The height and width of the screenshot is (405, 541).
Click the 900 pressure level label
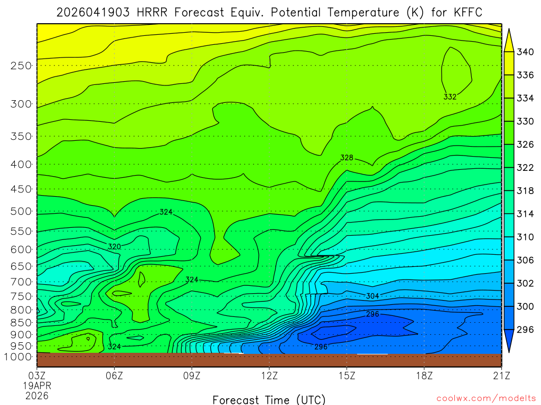click(x=21, y=335)
